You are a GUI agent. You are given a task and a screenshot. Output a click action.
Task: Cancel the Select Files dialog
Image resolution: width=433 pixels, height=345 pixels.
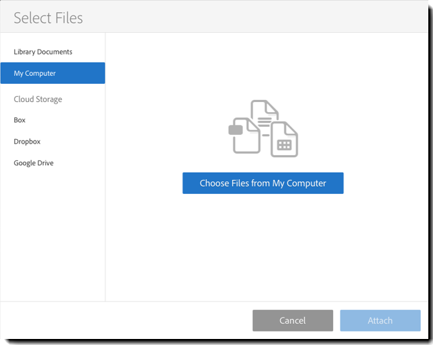(293, 320)
